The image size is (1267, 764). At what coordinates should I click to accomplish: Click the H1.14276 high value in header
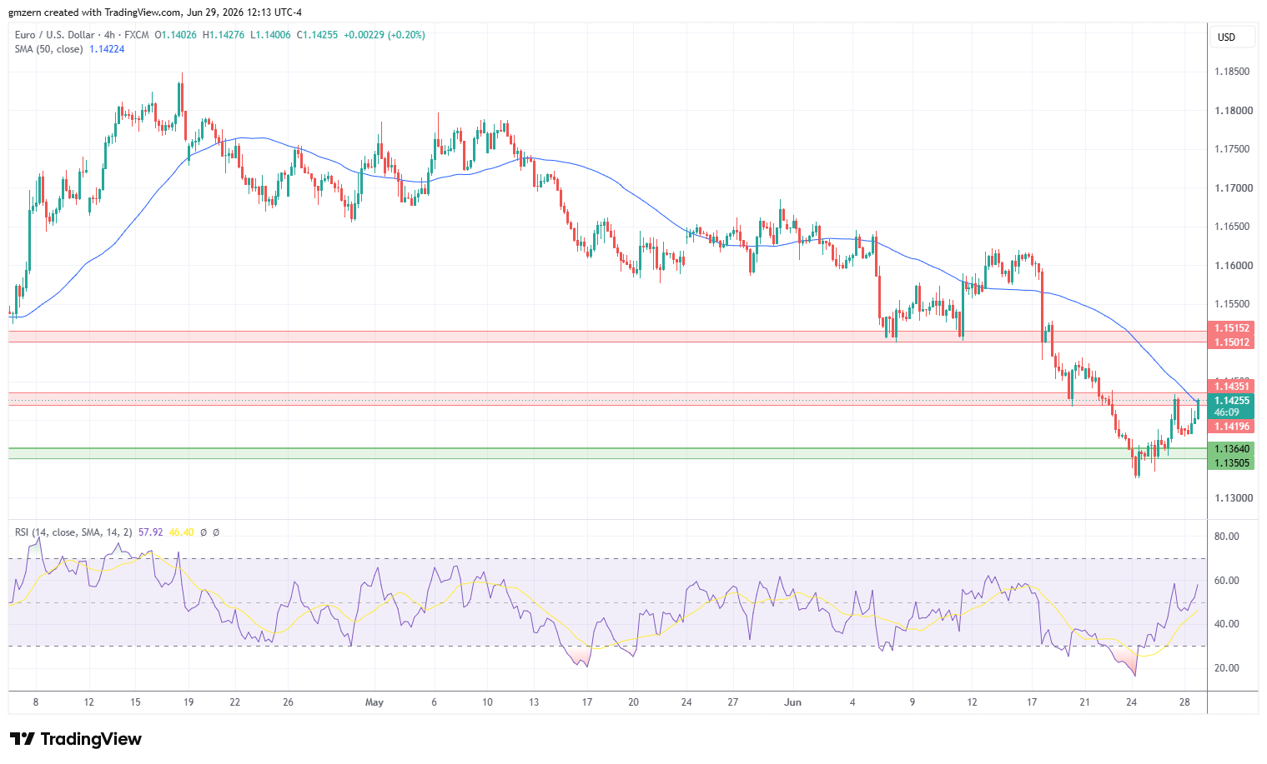pyautogui.click(x=224, y=35)
